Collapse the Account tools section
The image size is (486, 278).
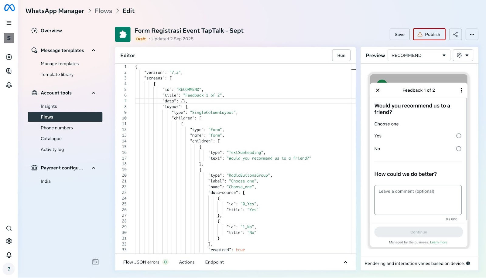coord(94,93)
